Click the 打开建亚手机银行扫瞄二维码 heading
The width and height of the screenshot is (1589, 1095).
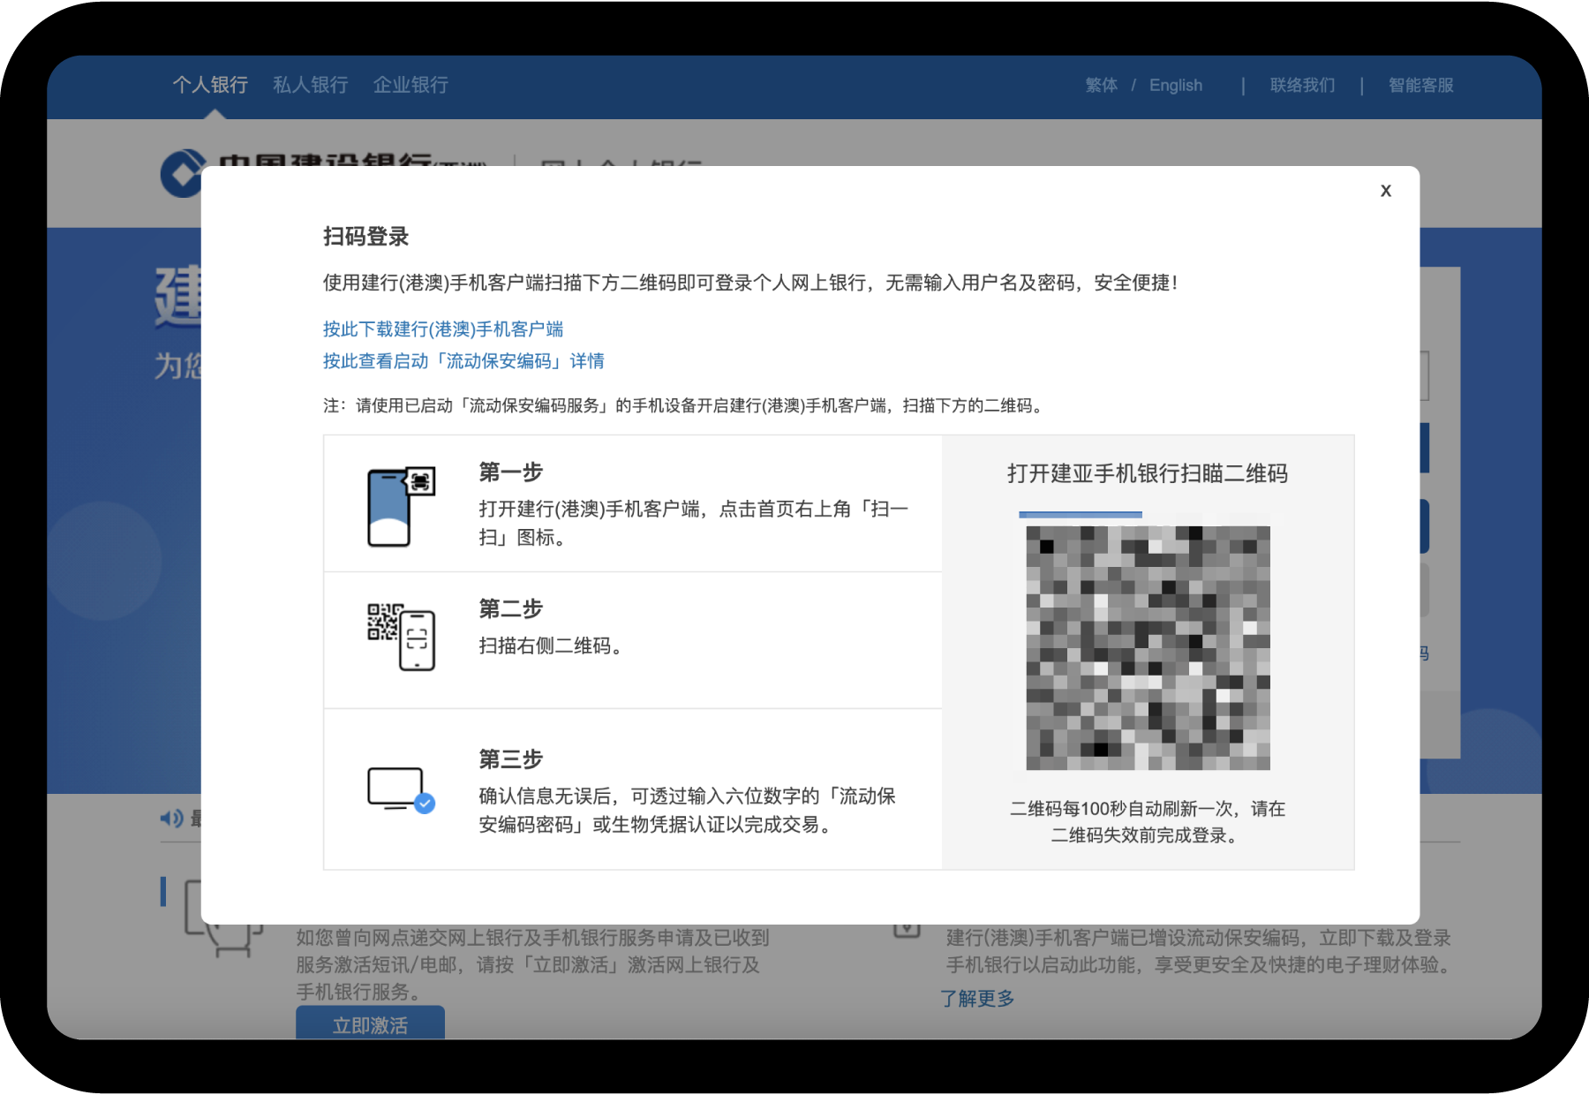click(x=1148, y=474)
